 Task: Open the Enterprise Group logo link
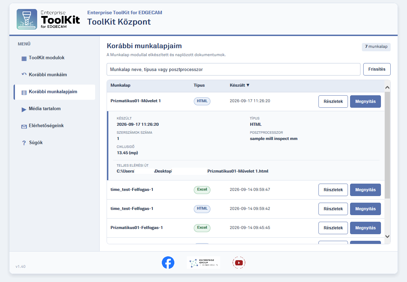click(x=203, y=263)
